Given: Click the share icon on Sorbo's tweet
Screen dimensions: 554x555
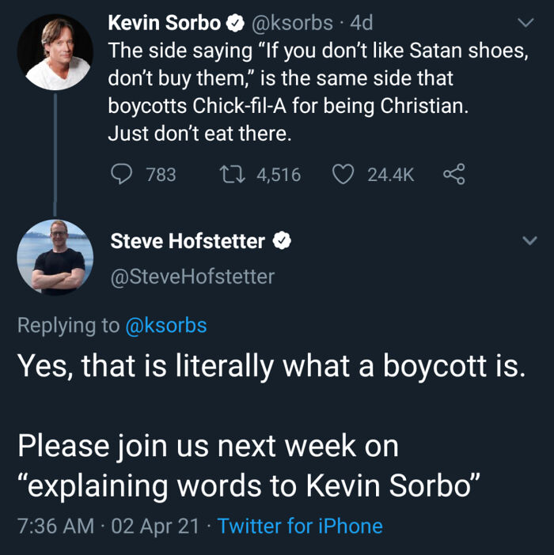Looking at the screenshot, I should coord(453,174).
